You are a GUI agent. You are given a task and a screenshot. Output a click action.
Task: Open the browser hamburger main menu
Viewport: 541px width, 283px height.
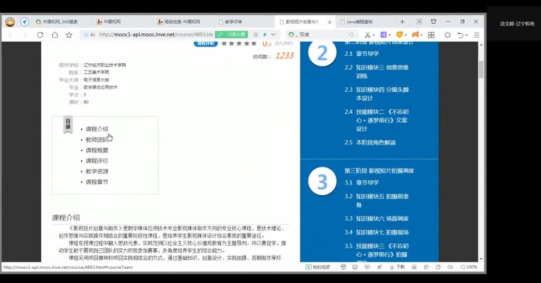coord(477,35)
